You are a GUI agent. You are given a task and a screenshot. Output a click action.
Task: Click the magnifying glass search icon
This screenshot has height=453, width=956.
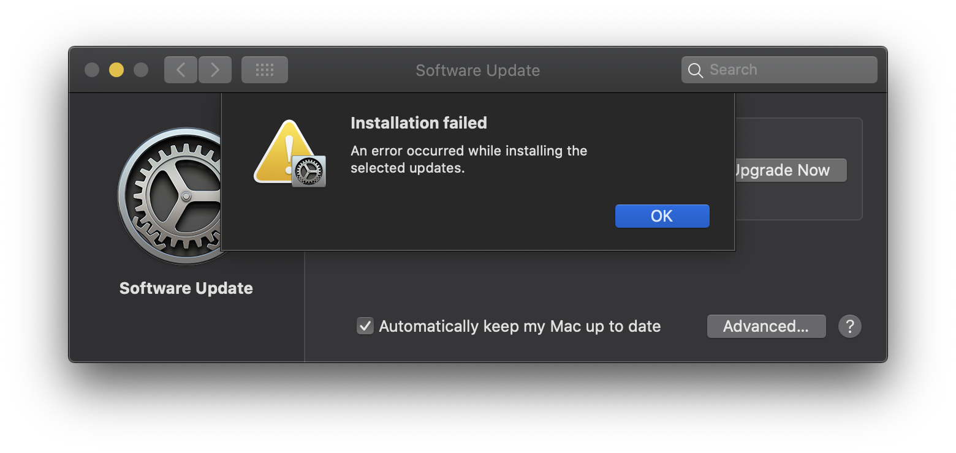[696, 70]
